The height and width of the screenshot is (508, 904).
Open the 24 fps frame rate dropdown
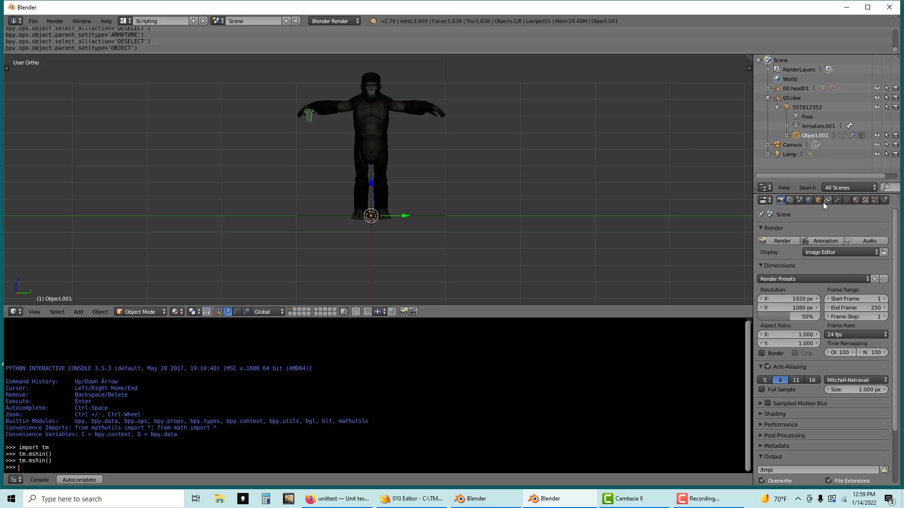[x=856, y=334]
